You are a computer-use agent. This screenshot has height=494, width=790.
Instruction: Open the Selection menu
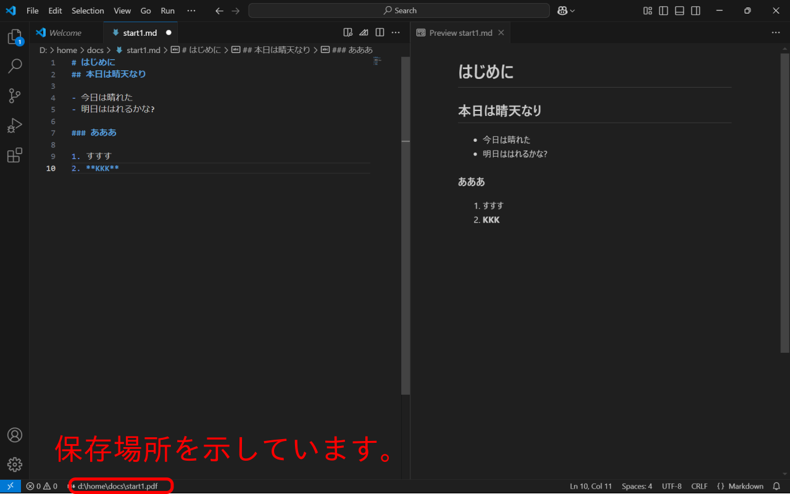(88, 10)
